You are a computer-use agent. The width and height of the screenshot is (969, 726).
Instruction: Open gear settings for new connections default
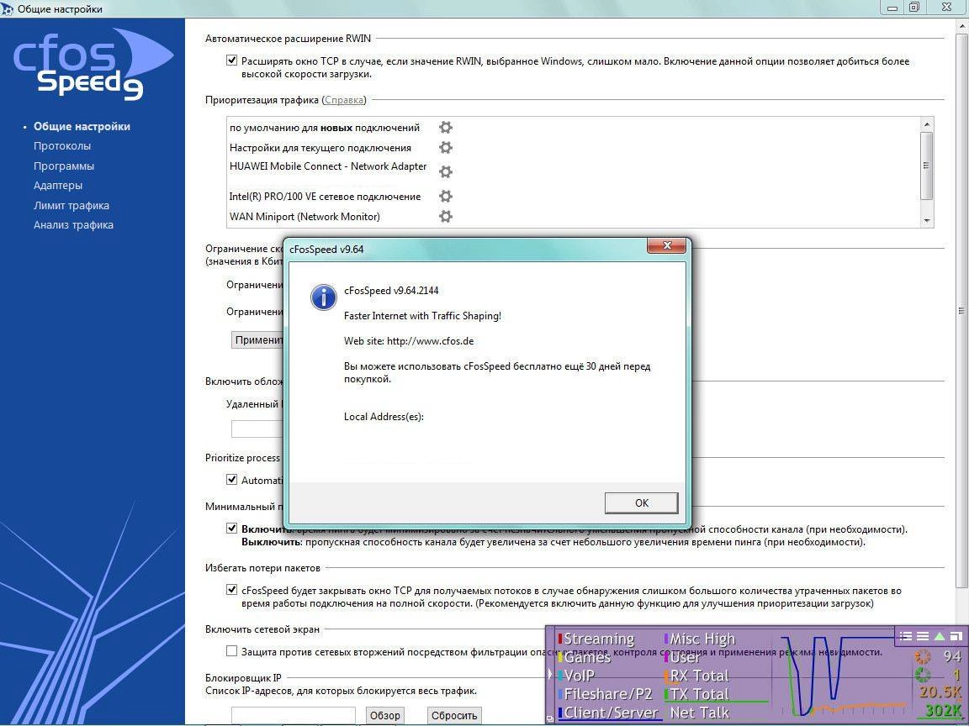(x=446, y=127)
